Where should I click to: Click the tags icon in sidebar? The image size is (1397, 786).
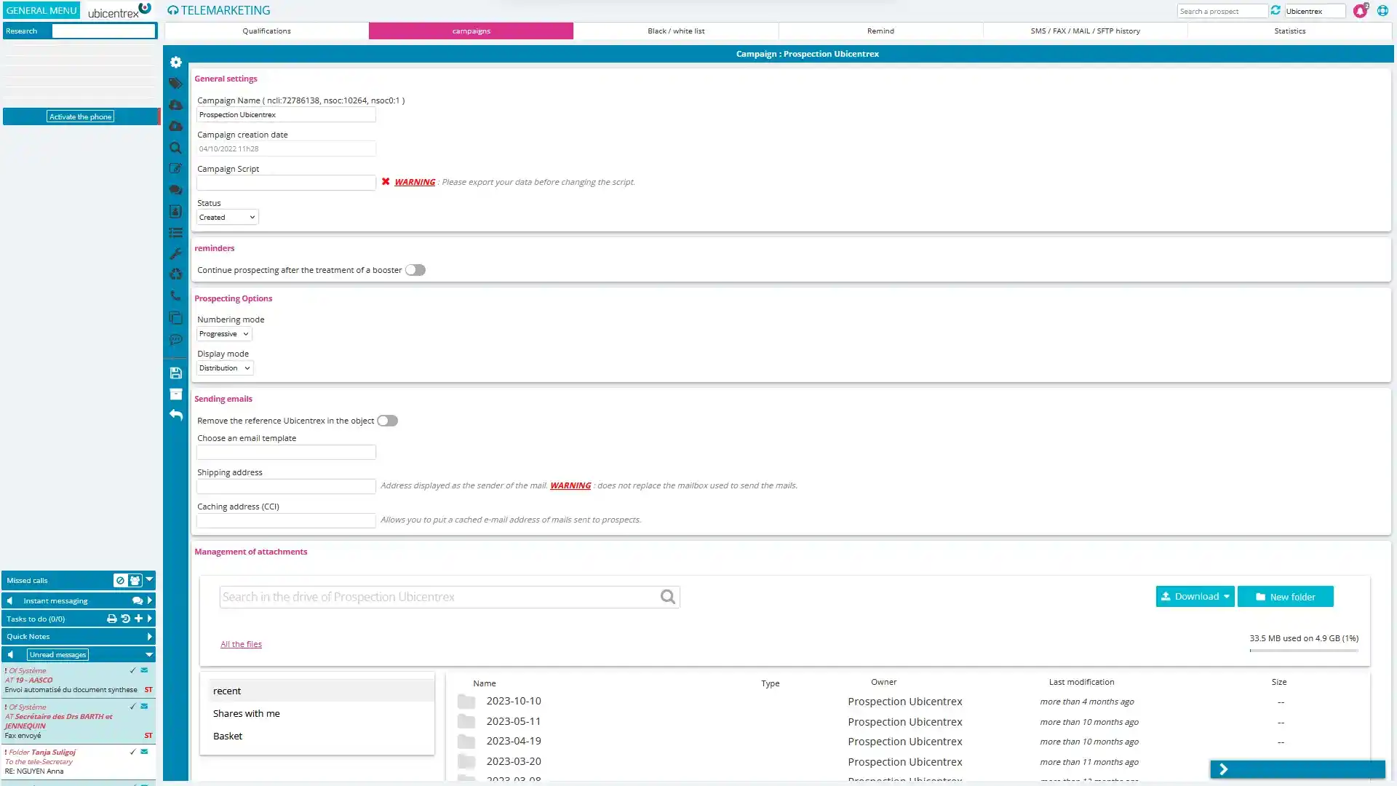coord(175,84)
